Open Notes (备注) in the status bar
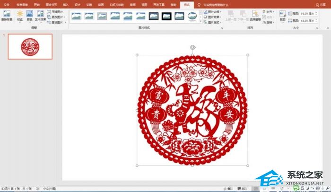 228,188
